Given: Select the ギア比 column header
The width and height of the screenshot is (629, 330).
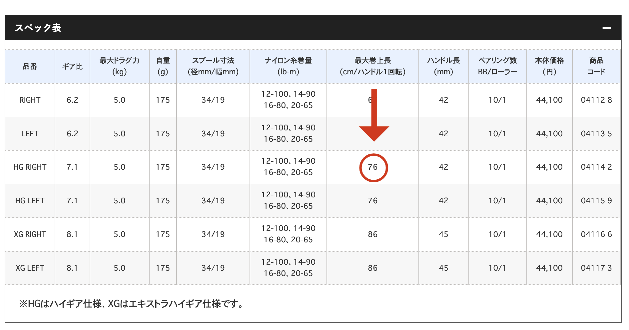Looking at the screenshot, I should (x=72, y=66).
